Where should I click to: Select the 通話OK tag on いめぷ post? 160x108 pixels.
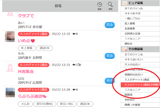click(x=45, y=48)
